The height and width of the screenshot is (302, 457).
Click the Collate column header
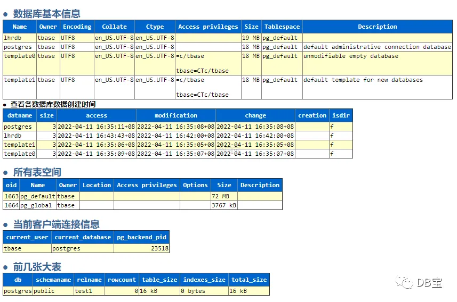pos(114,27)
